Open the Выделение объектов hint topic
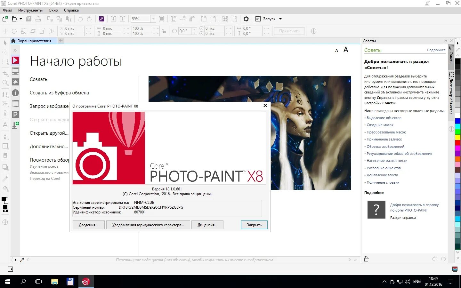 tap(384, 118)
